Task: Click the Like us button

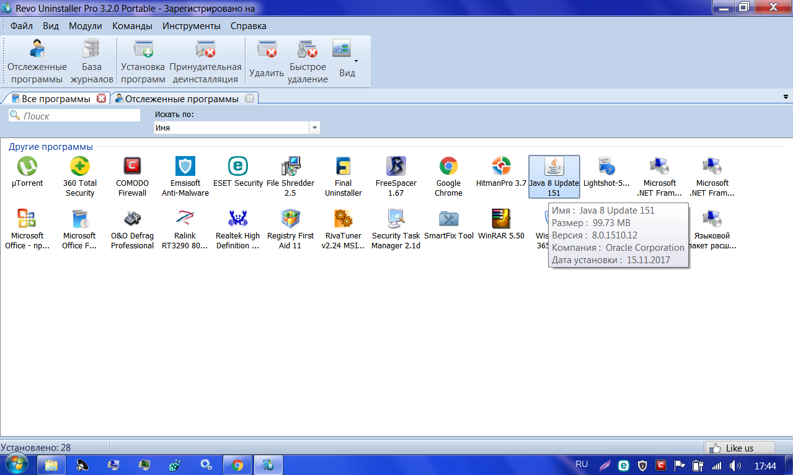Action: coord(740,448)
